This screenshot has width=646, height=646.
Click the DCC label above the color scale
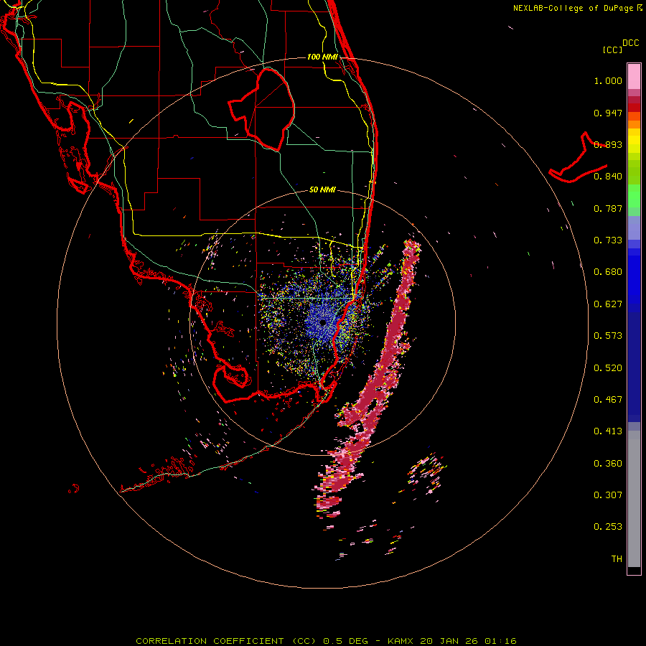pos(630,43)
